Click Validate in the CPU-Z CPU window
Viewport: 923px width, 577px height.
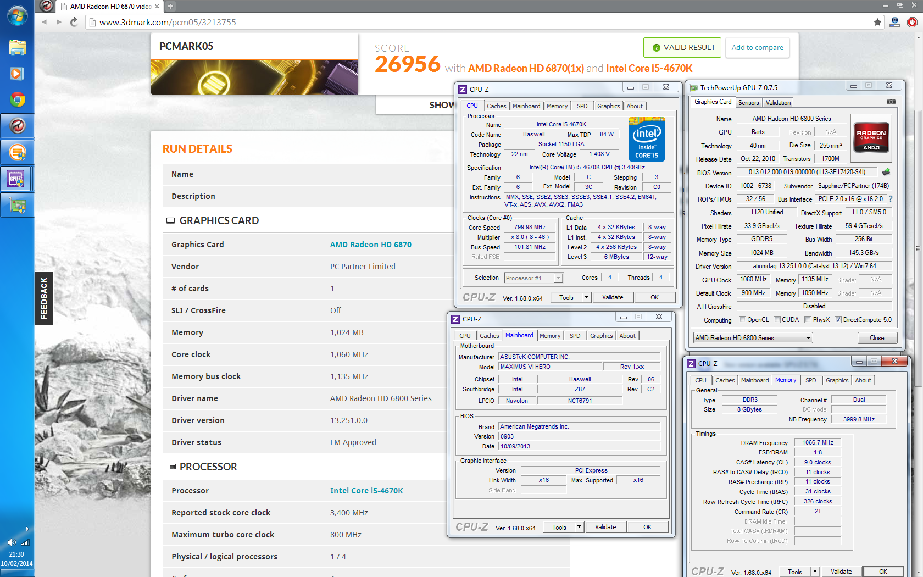coord(613,297)
